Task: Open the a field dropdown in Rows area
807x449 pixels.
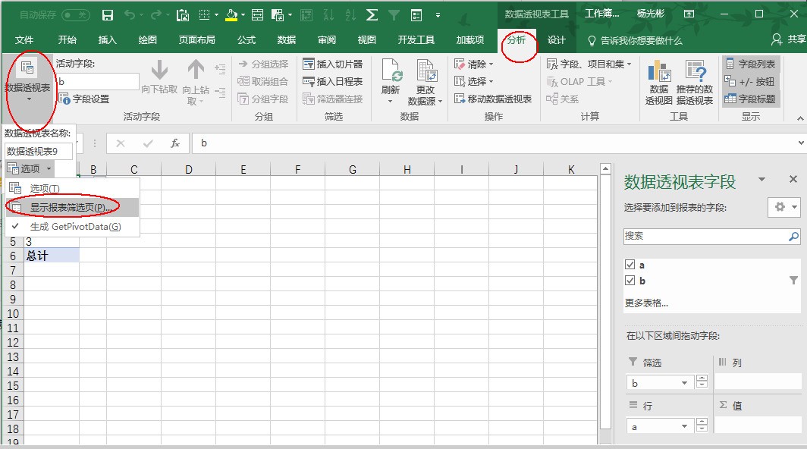Action: click(684, 426)
